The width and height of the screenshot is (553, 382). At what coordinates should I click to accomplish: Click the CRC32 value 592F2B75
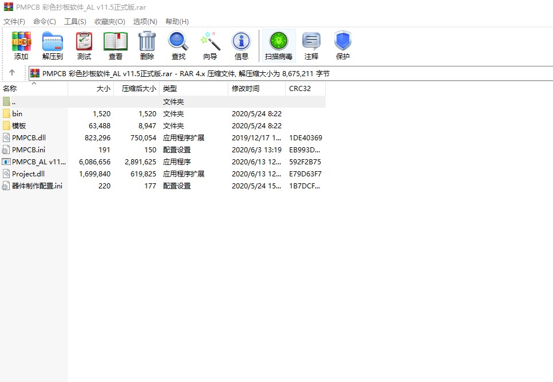(x=305, y=162)
